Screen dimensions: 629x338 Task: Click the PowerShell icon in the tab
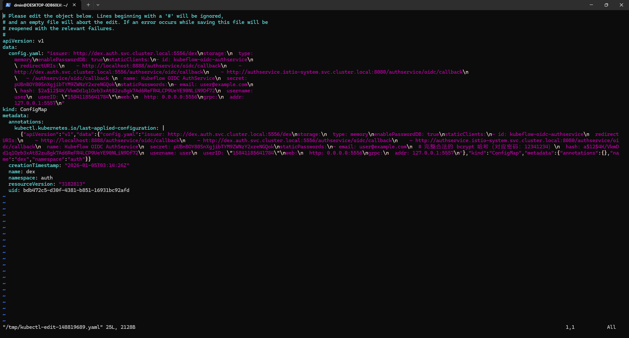(x=8, y=5)
